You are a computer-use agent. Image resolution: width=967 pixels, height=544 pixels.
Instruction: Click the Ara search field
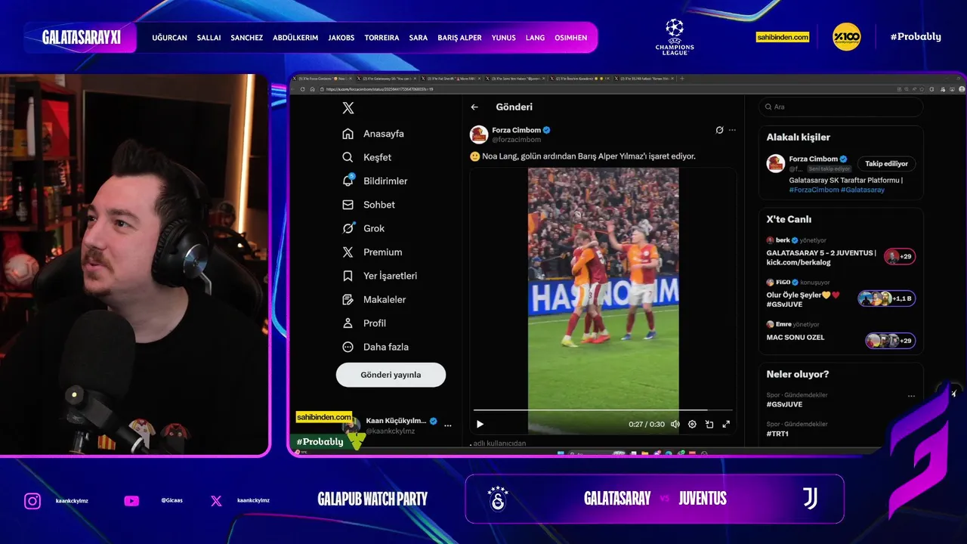841,107
